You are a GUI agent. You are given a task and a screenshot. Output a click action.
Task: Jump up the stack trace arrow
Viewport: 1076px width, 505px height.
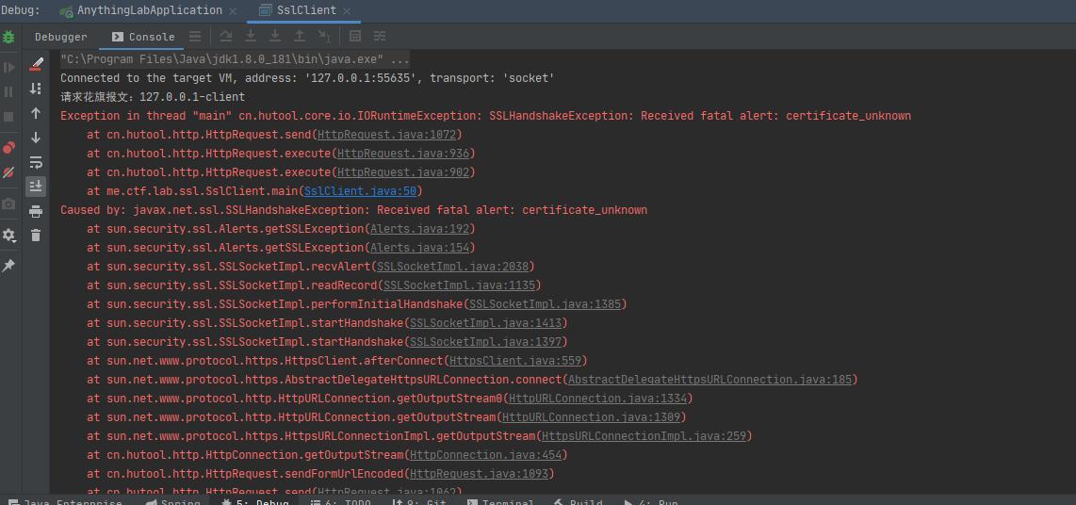pos(36,113)
